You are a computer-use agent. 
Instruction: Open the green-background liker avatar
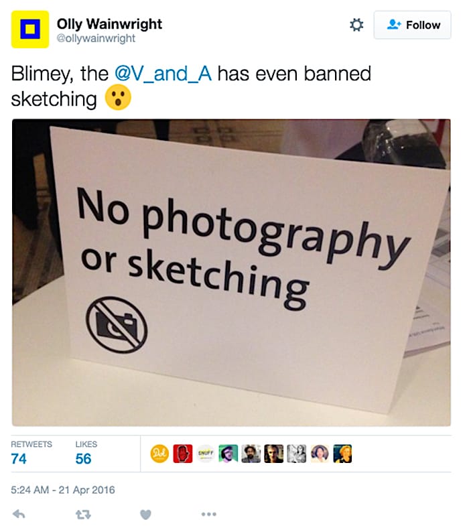pyautogui.click(x=228, y=454)
